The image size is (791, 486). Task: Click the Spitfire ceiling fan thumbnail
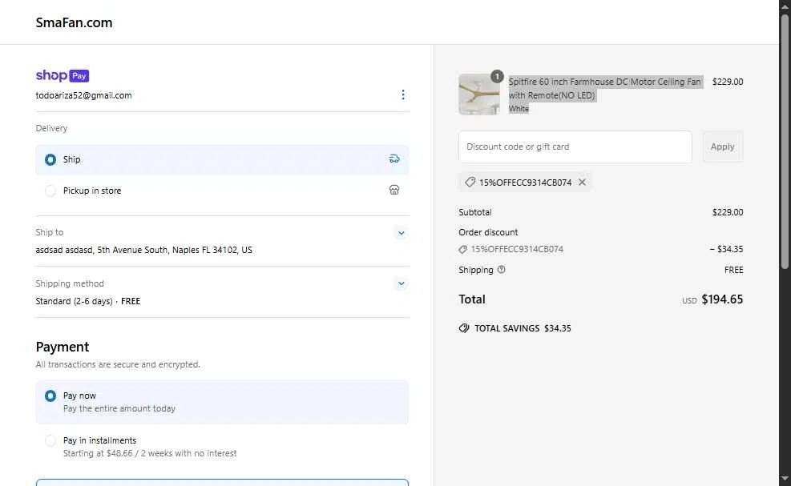[x=479, y=94]
